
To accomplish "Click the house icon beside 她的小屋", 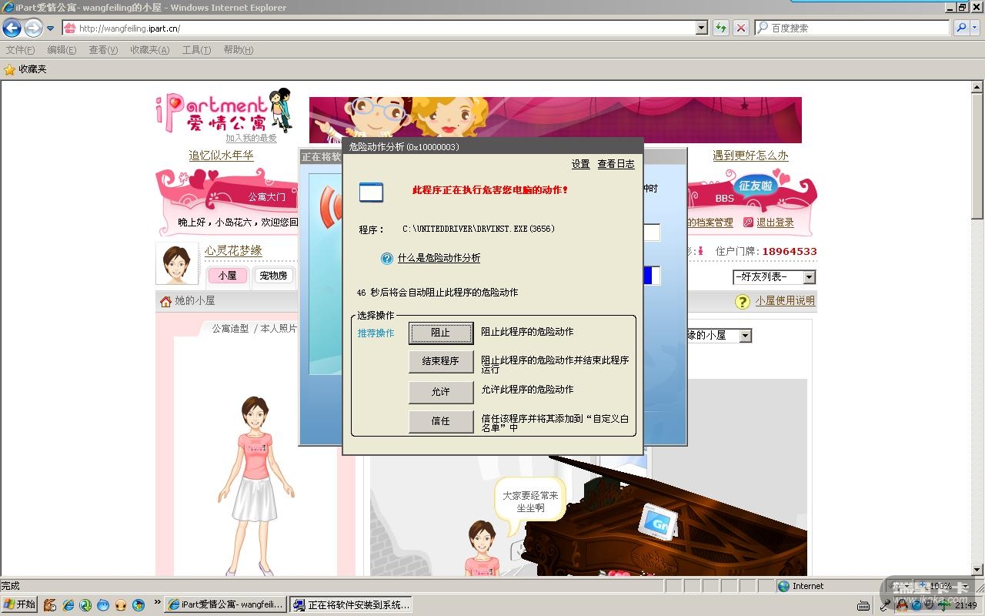I will coord(165,301).
